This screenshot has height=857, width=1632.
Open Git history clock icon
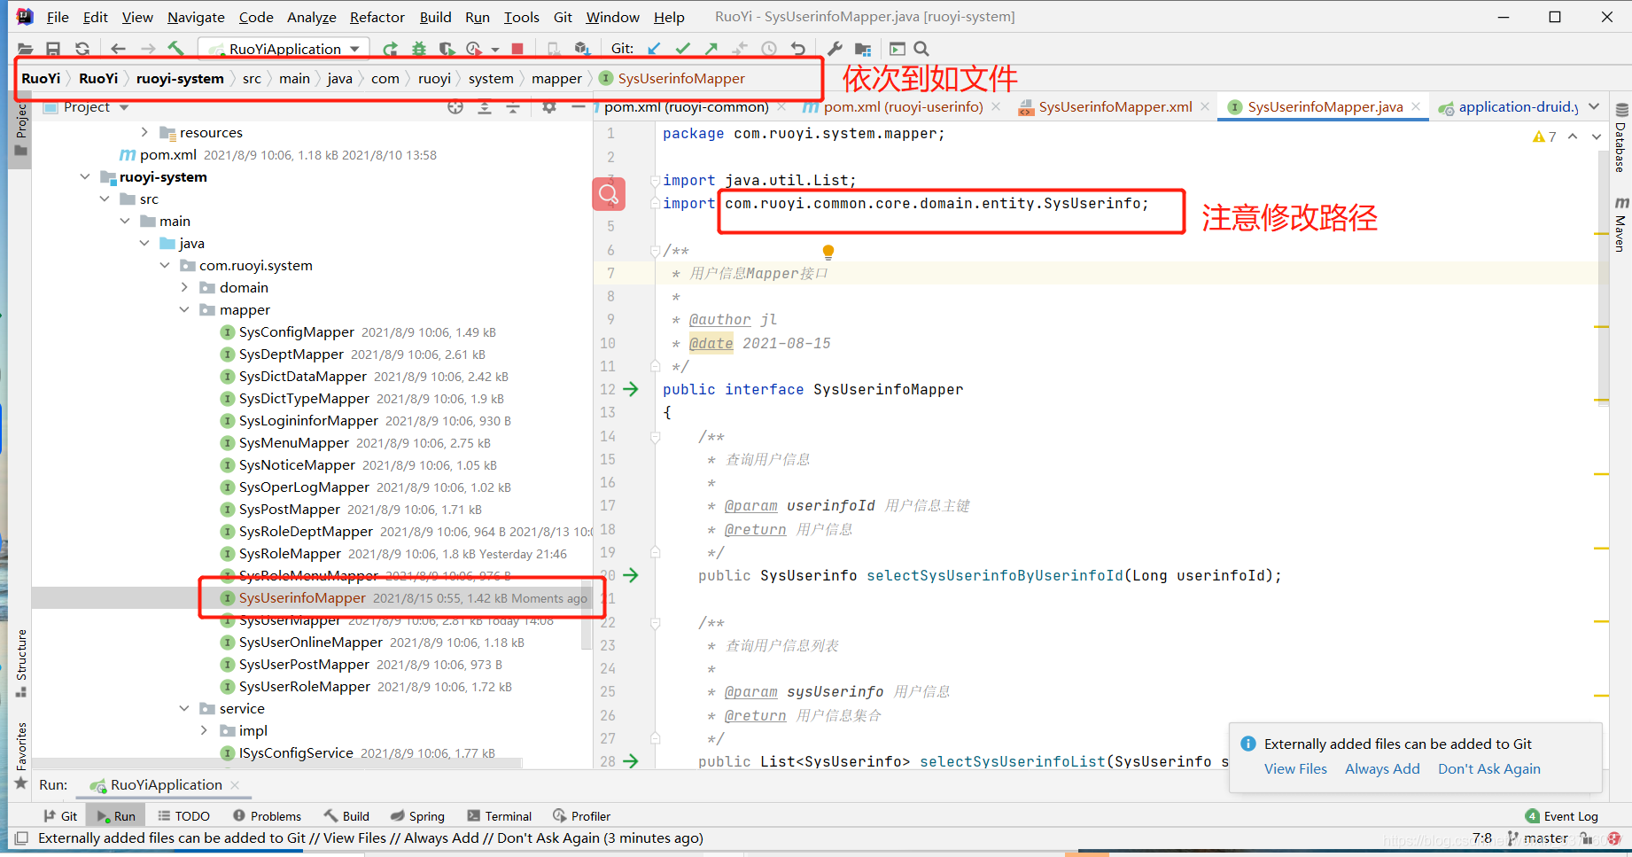click(769, 49)
